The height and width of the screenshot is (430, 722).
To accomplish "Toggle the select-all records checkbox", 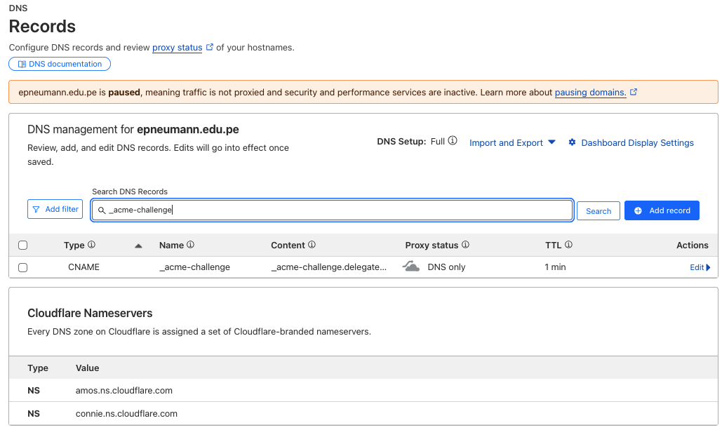I will pos(22,246).
